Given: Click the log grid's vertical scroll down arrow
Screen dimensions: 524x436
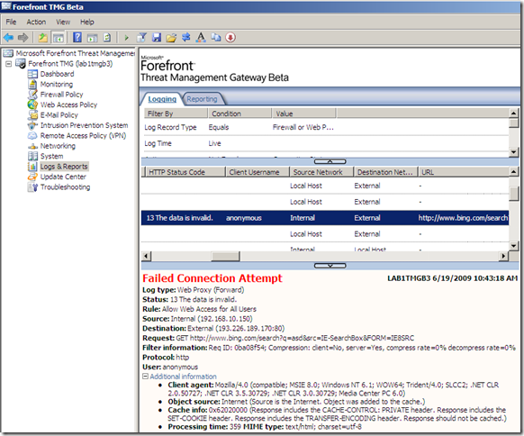Looking at the screenshot, I should pos(513,246).
